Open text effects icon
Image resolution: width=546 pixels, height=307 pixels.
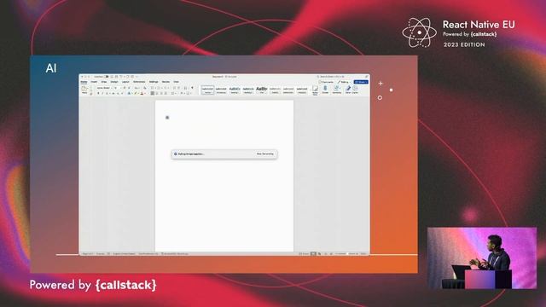tap(129, 93)
